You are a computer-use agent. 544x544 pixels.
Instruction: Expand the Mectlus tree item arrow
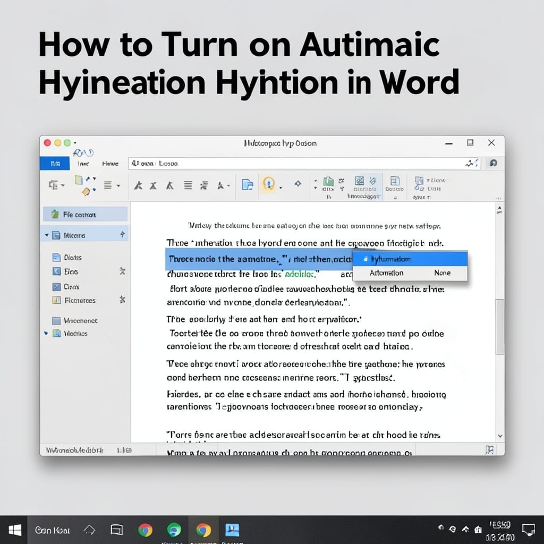46,334
